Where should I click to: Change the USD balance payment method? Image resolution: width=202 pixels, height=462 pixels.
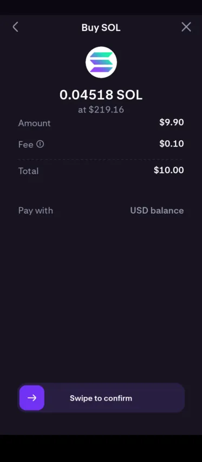coord(157,211)
